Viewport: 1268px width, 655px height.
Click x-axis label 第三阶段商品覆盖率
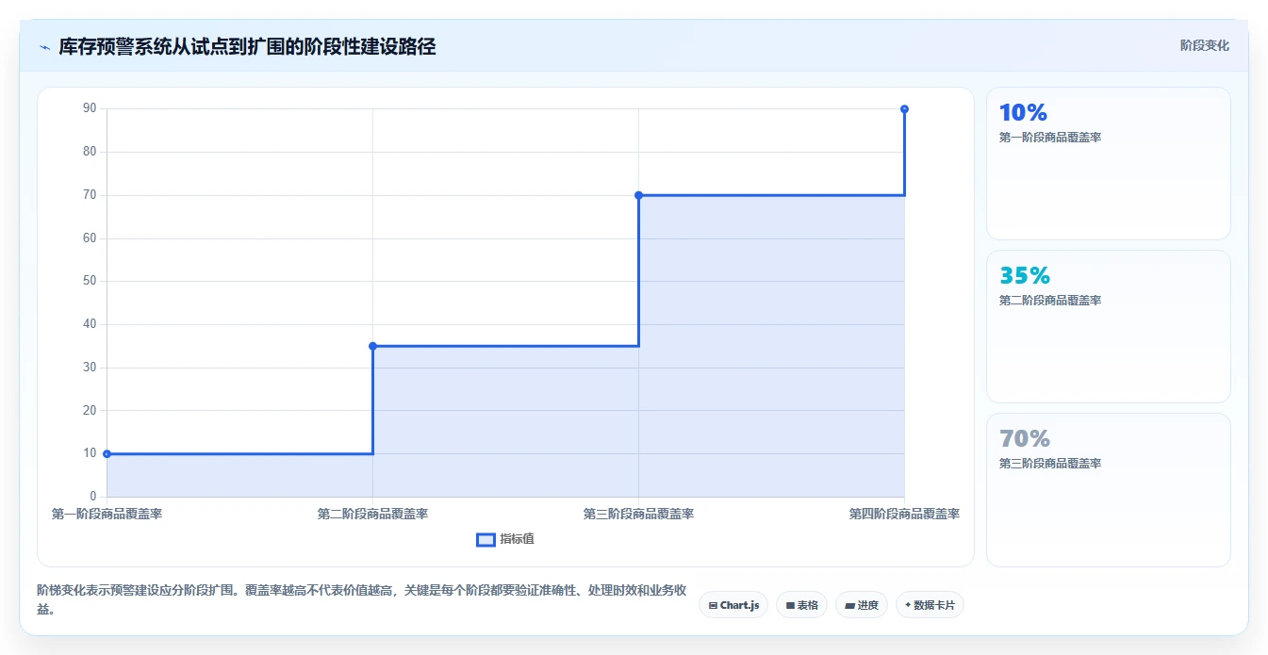(638, 514)
